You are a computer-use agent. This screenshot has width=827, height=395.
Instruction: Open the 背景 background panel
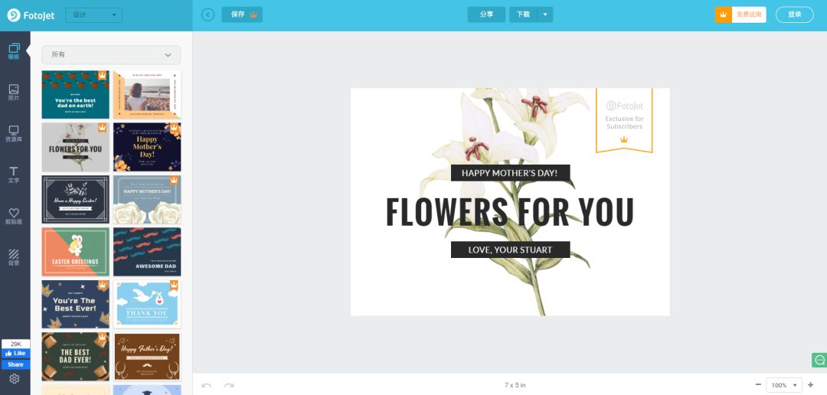click(x=14, y=257)
